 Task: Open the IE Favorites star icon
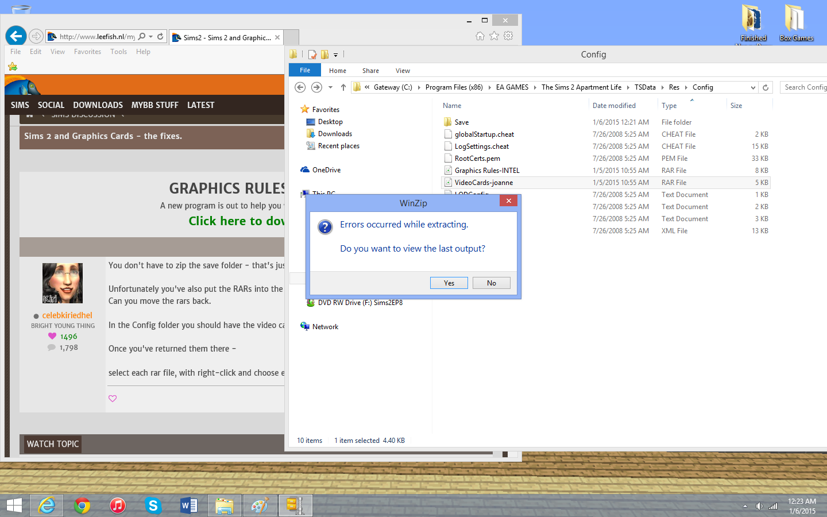[494, 36]
